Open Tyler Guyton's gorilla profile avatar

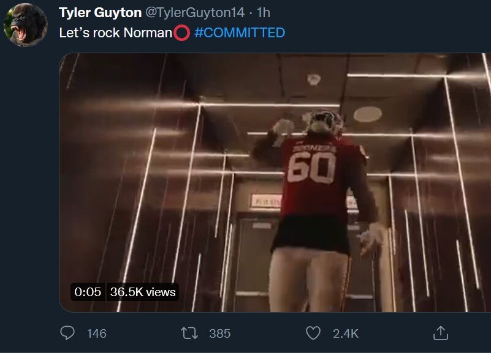coord(26,24)
